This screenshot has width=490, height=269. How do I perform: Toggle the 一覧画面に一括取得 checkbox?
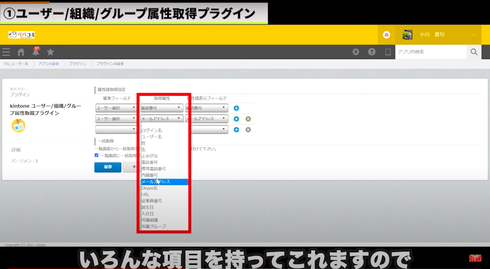[97, 155]
